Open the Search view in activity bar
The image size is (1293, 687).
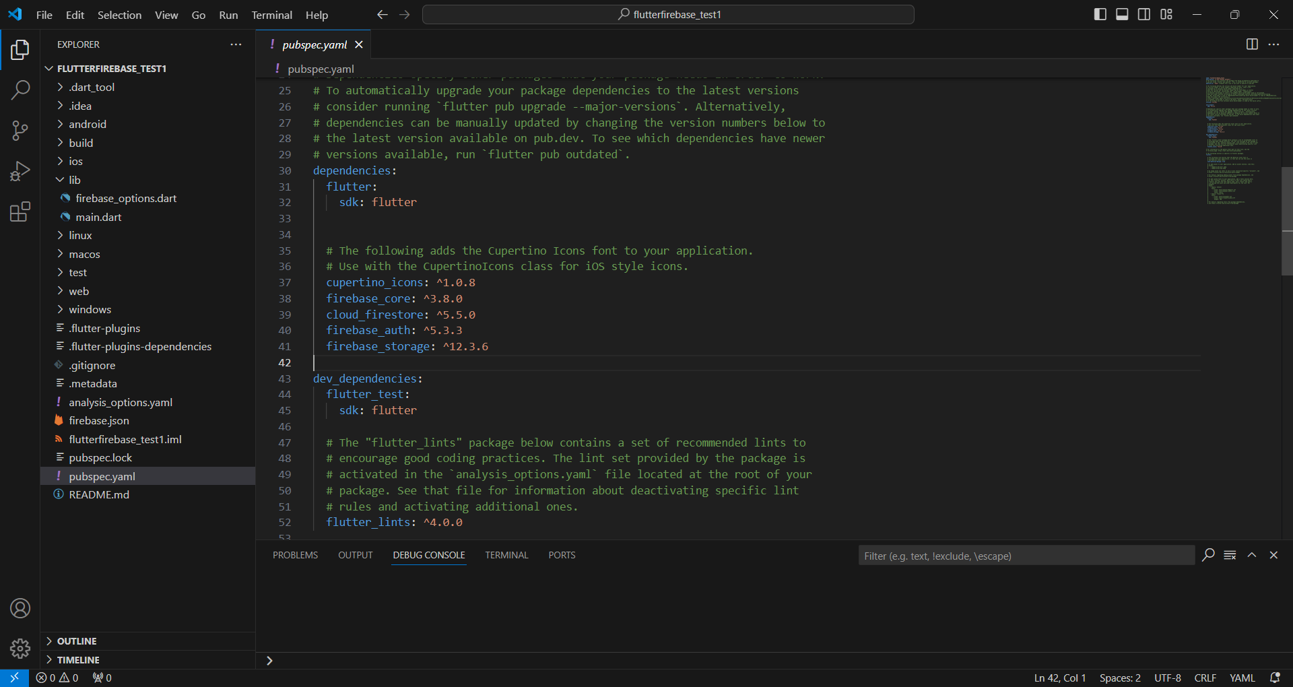[x=20, y=90]
